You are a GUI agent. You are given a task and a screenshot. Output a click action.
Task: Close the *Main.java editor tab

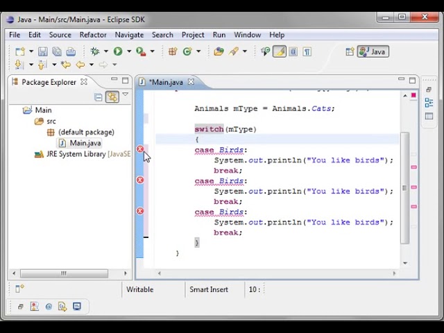pos(191,82)
